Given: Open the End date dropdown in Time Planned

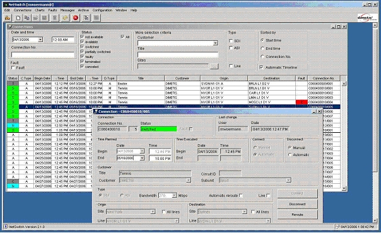Looking at the screenshot, I should pyautogui.click(x=142, y=158).
